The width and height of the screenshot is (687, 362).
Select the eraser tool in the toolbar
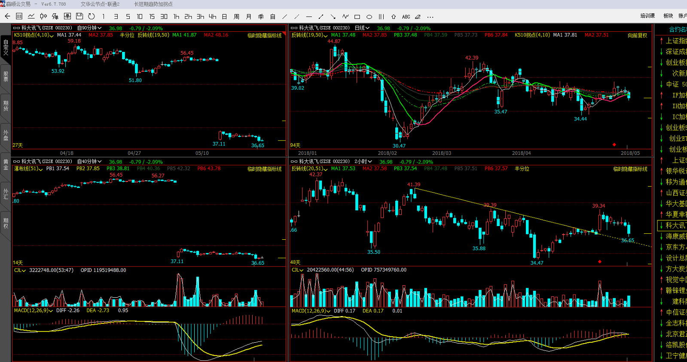418,17
